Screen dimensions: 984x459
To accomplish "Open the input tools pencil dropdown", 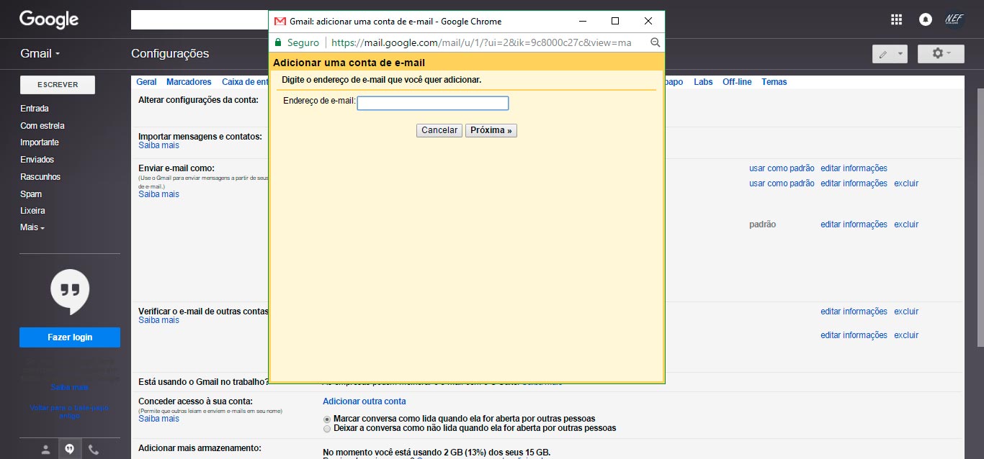I will point(890,54).
